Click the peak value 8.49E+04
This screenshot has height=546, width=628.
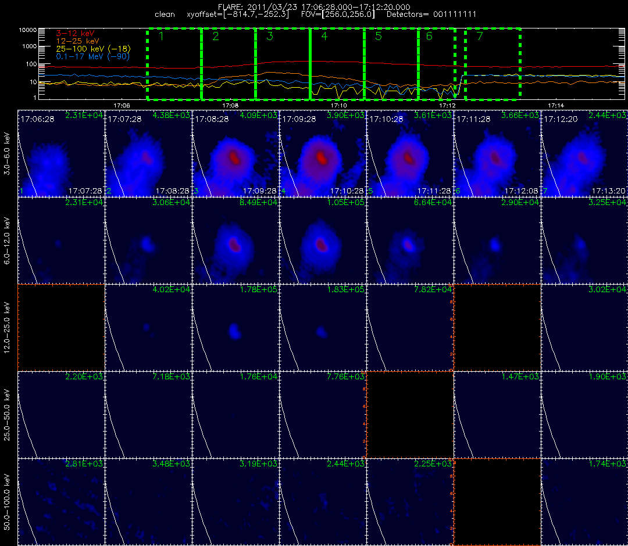coord(259,202)
